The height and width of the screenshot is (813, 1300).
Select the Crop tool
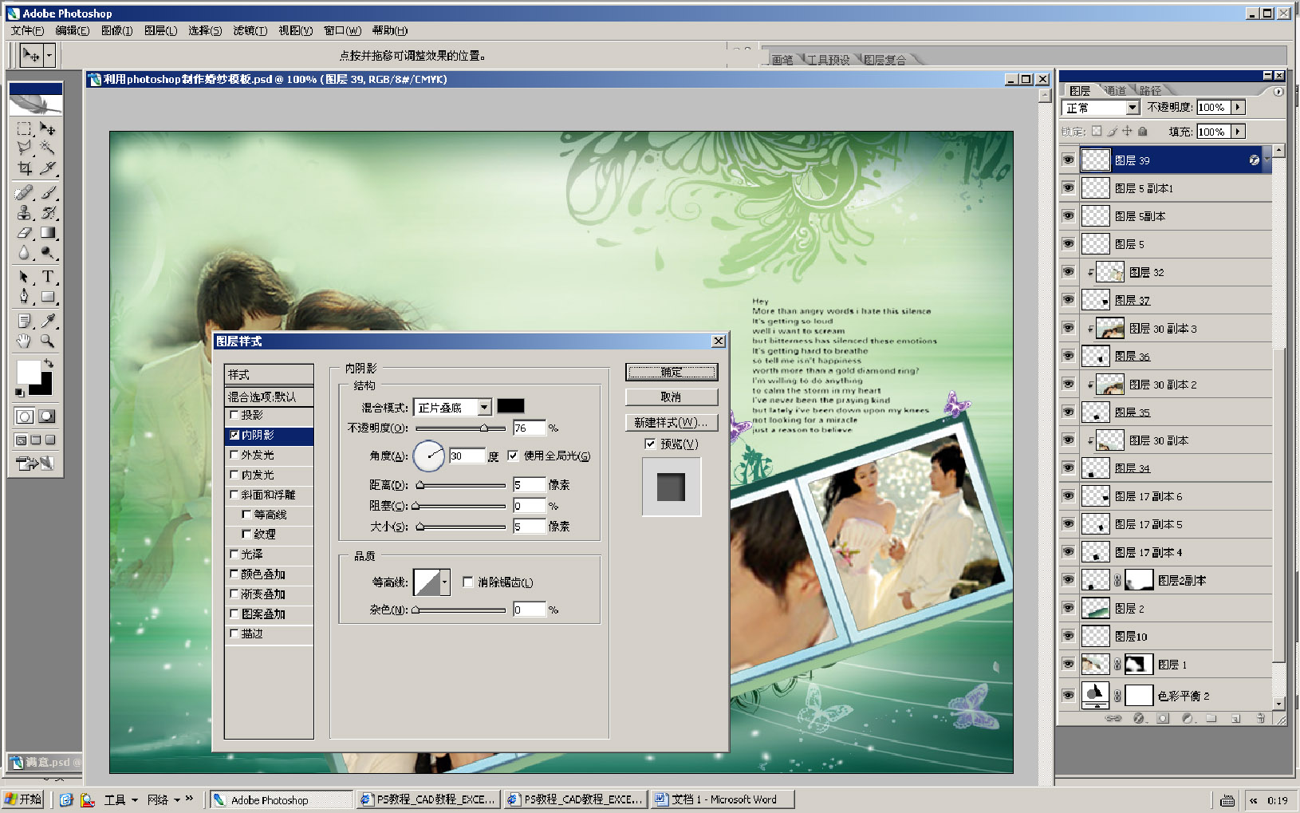click(x=24, y=168)
